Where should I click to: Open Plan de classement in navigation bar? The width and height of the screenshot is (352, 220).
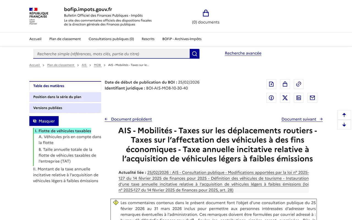coord(65,39)
